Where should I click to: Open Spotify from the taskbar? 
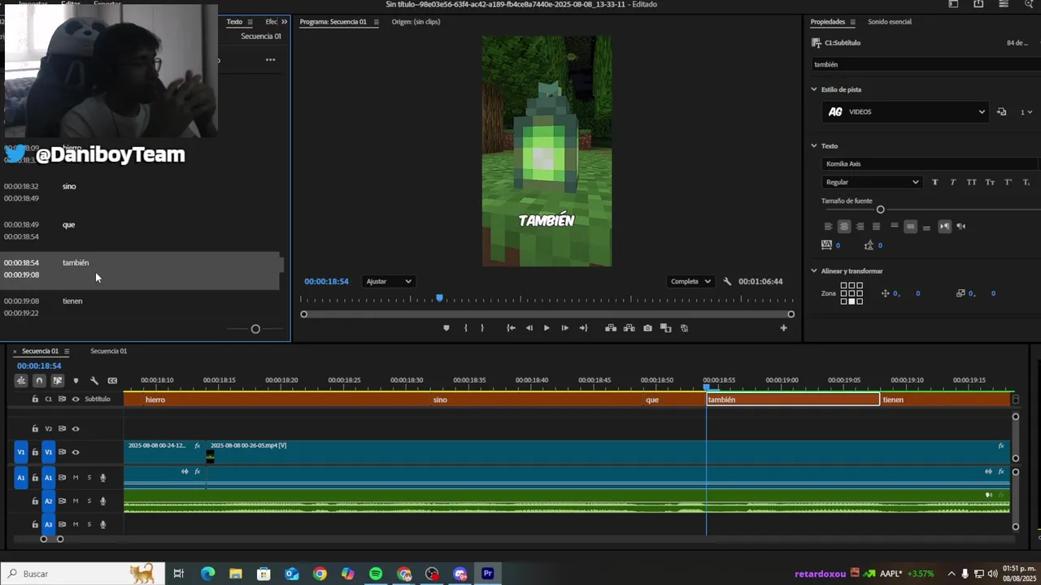pyautogui.click(x=376, y=574)
